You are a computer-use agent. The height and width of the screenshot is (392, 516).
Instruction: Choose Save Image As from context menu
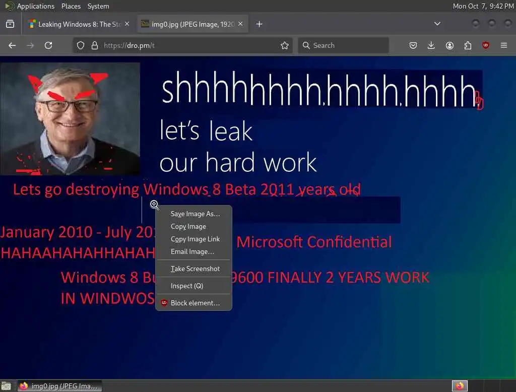(x=194, y=214)
